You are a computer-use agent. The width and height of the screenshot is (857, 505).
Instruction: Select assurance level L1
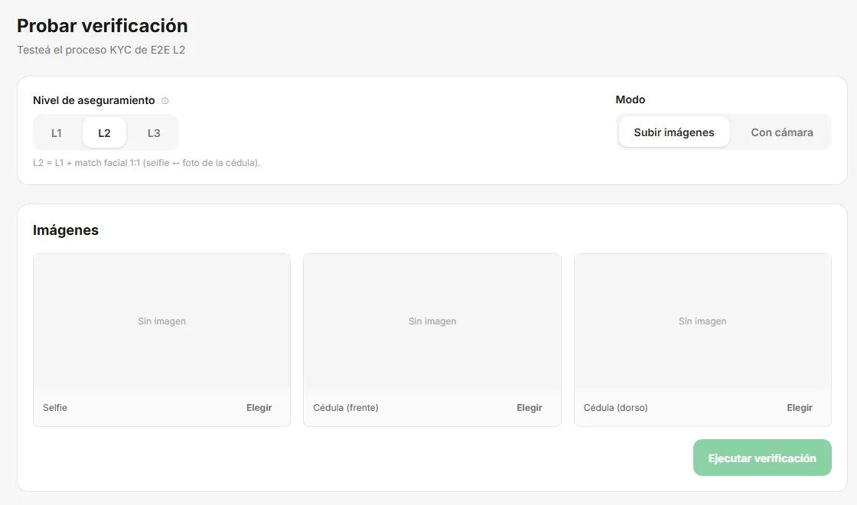[x=57, y=133]
